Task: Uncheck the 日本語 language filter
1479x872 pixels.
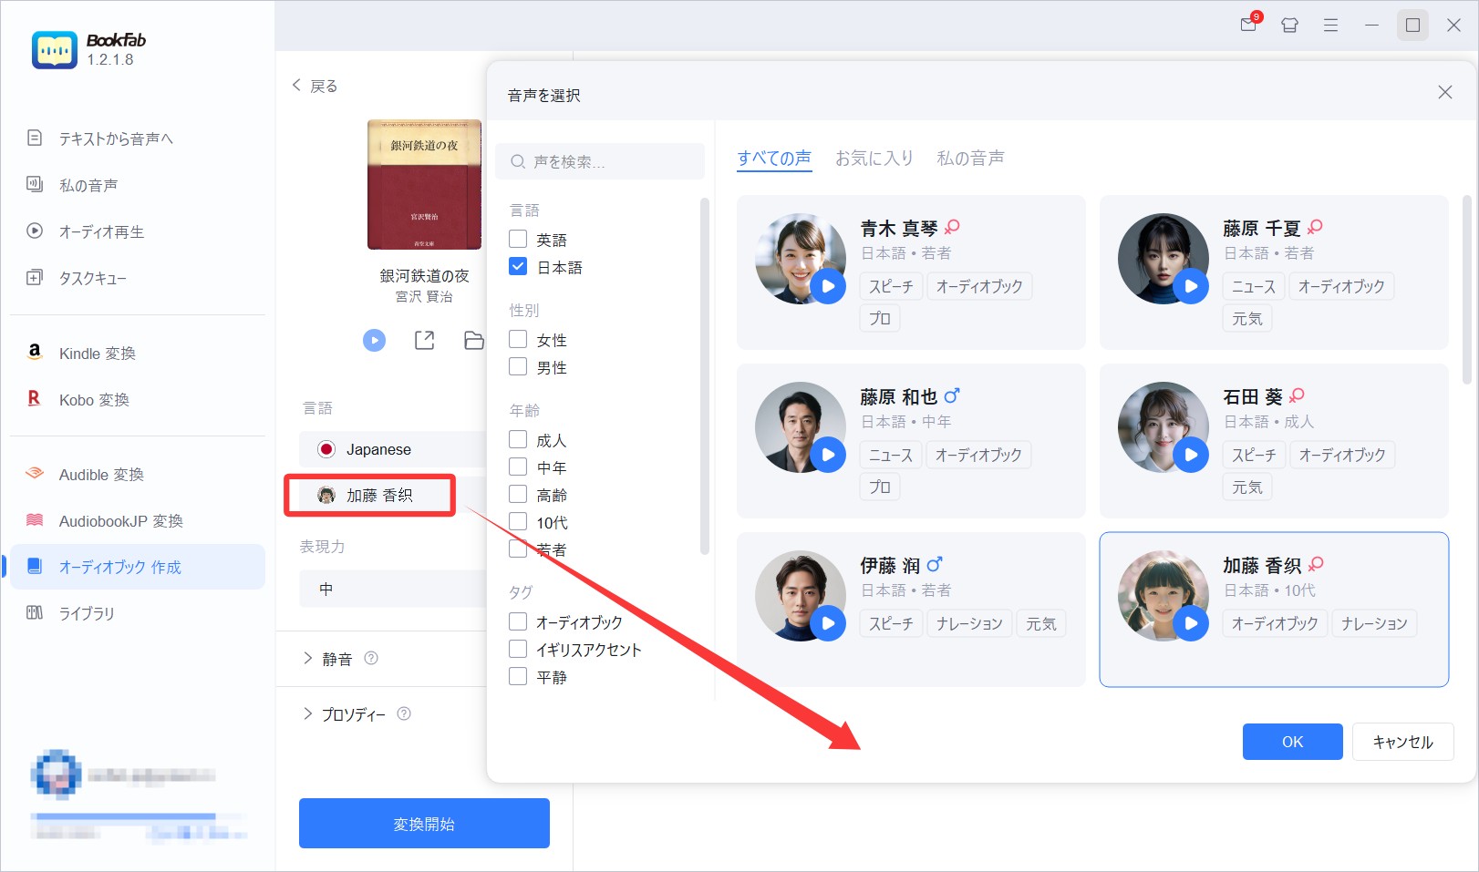Action: click(x=518, y=267)
